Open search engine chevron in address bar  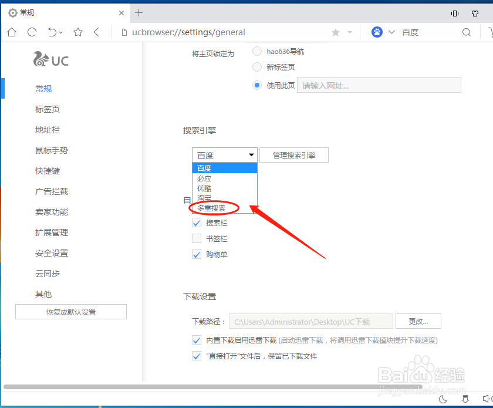click(391, 32)
